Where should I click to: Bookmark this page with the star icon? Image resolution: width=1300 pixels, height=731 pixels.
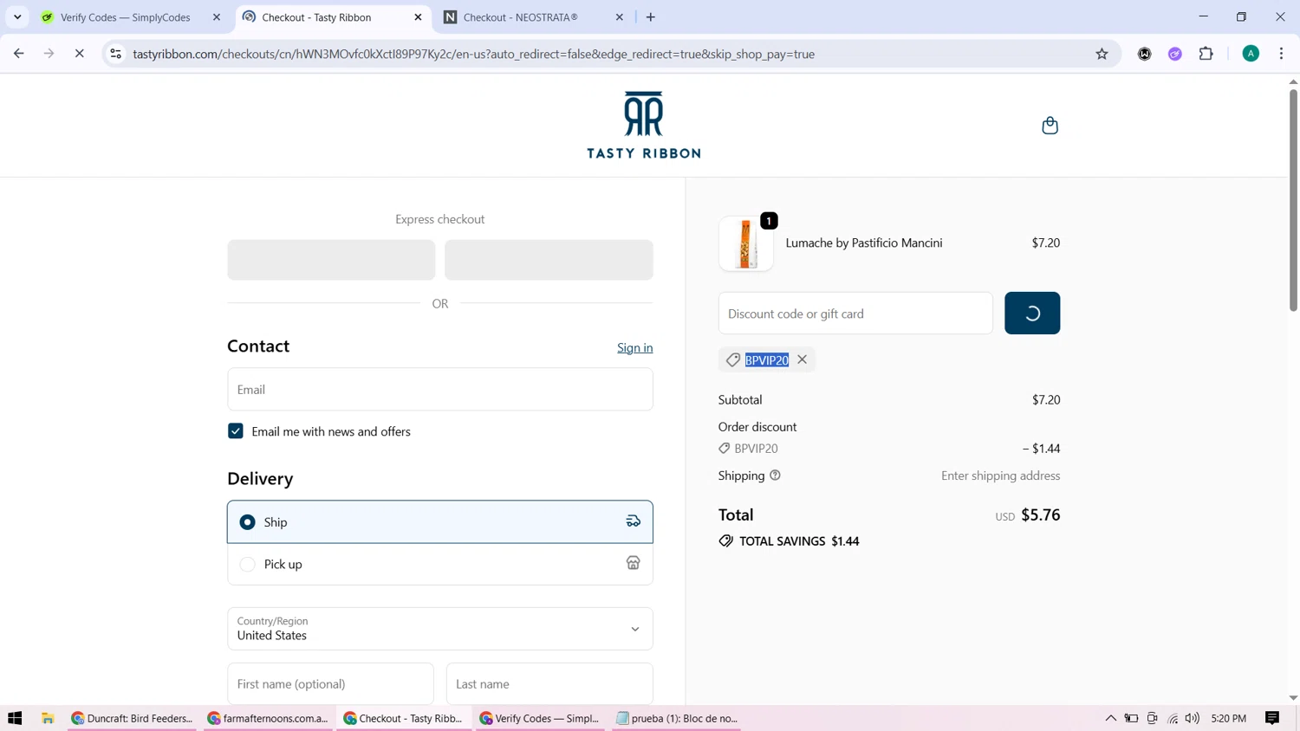[1102, 54]
